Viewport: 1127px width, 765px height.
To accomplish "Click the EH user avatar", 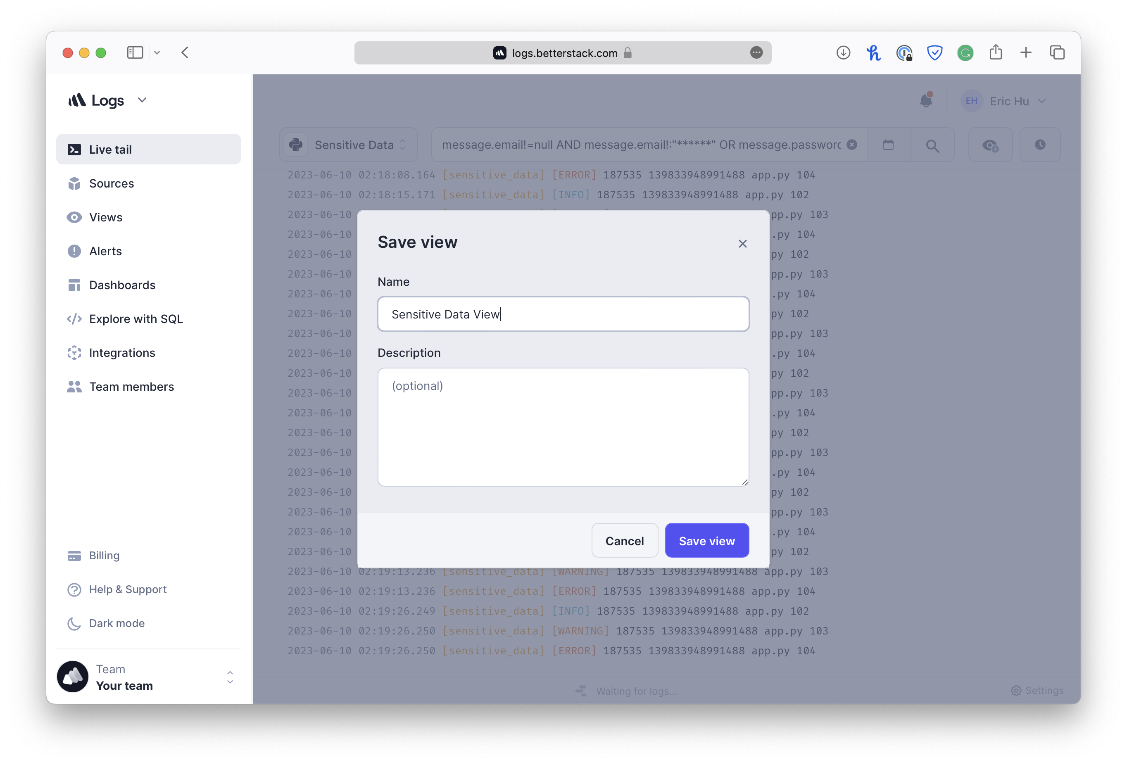I will coord(971,101).
